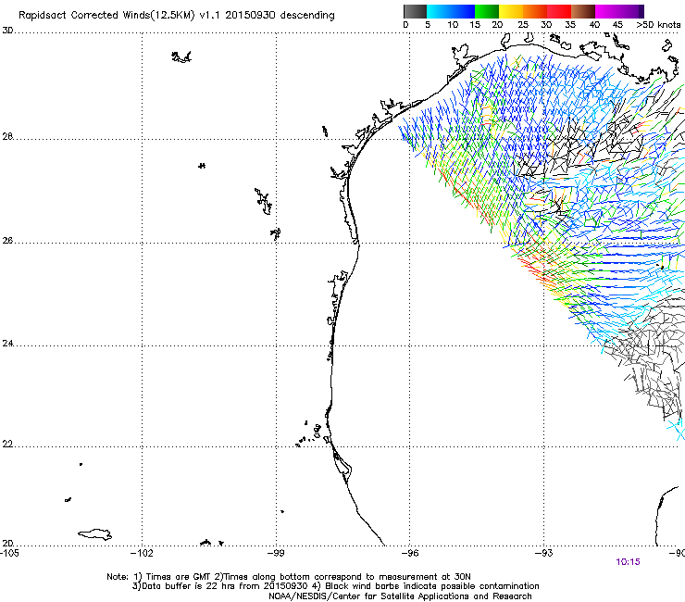Click the brown 35–40 knots legend segment
Viewport: 685px width, 602px height.
coord(583,11)
